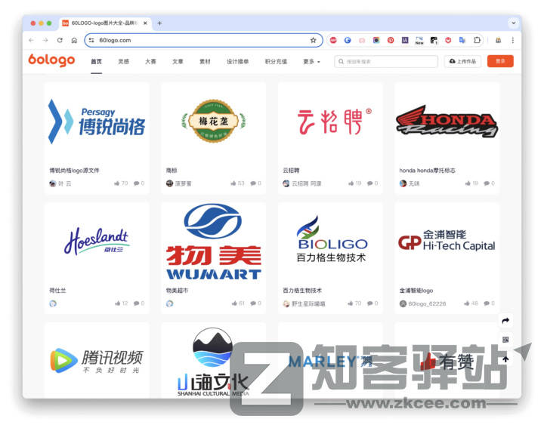Select the 首页 navigation tab
Image resolution: width=544 pixels, height=428 pixels.
coord(97,62)
